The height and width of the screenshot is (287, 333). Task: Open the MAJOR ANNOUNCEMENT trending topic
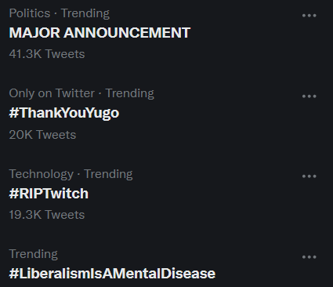pos(100,33)
